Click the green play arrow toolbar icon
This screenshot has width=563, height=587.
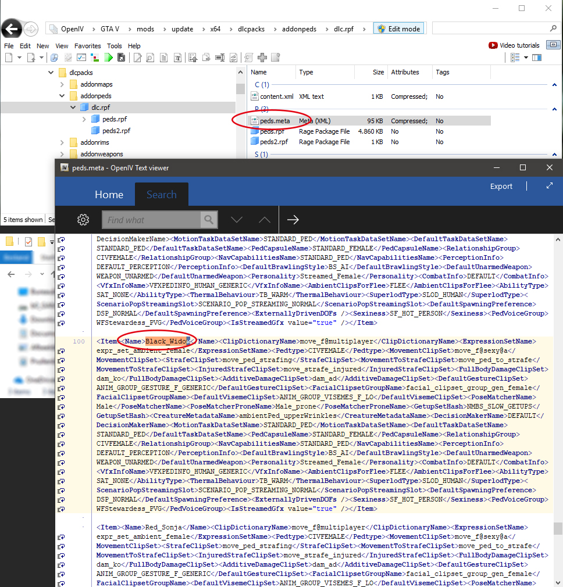108,58
